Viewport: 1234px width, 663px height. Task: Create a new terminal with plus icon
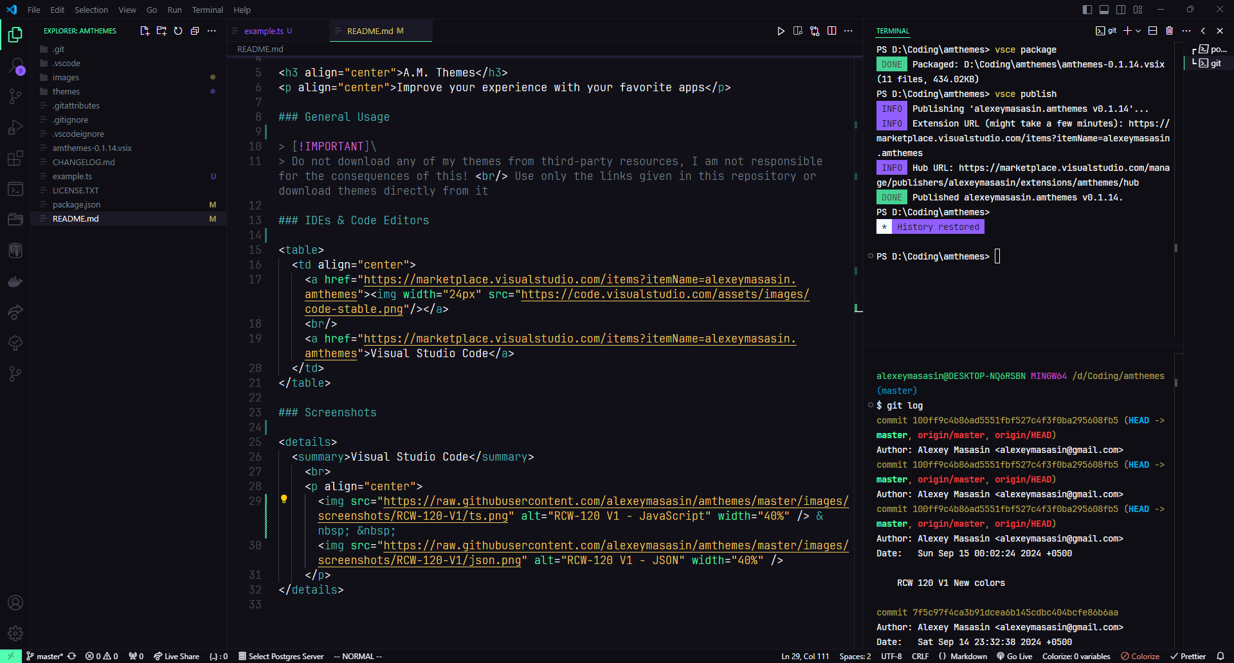click(1127, 31)
